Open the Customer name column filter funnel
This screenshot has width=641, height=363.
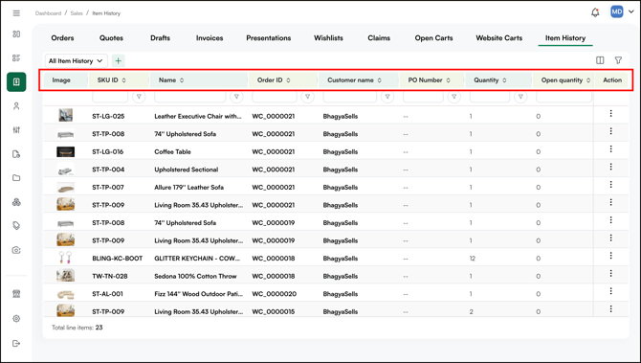point(387,97)
